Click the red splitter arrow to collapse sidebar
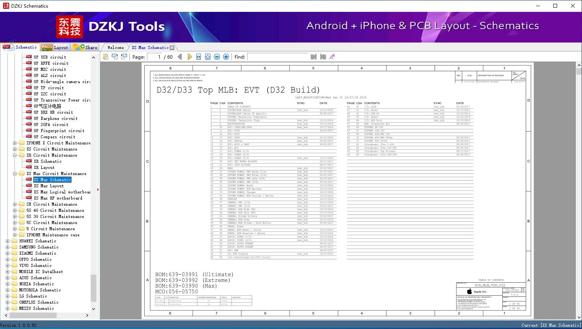Image resolution: width=582 pixels, height=329 pixels. 98,190
